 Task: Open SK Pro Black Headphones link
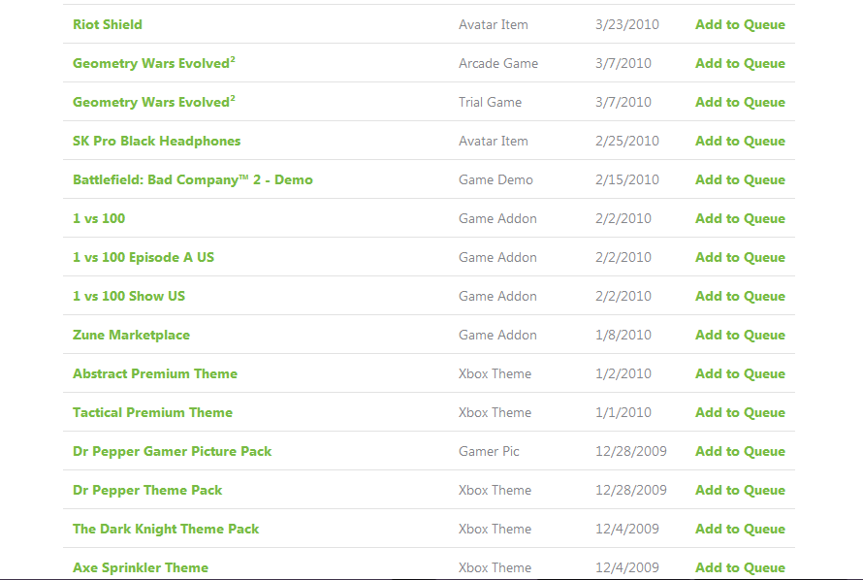pos(156,141)
